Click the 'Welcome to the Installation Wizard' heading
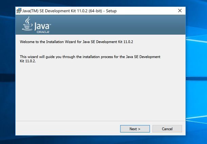Viewport: 207px width, 144px height. [x=76, y=42]
